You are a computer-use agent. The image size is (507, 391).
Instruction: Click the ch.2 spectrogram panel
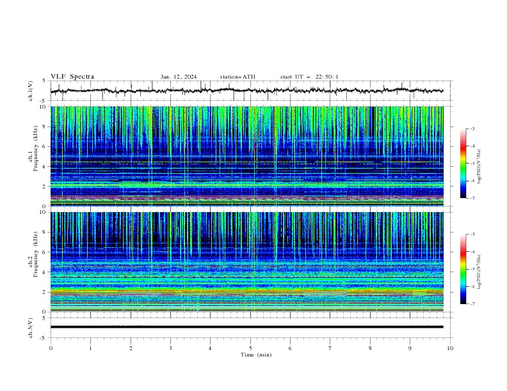(246, 262)
